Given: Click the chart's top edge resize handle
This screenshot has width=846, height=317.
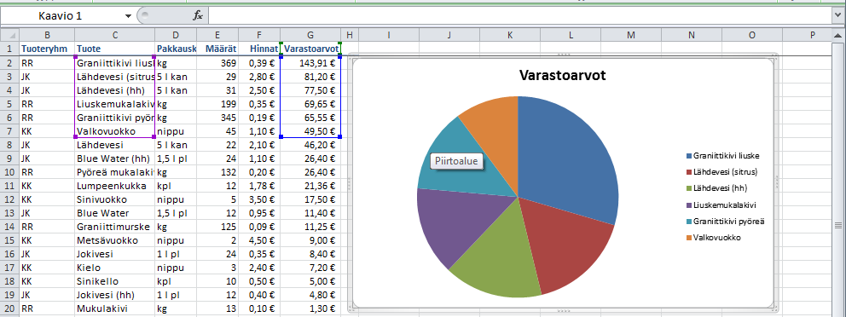Looking at the screenshot, I should 563,55.
